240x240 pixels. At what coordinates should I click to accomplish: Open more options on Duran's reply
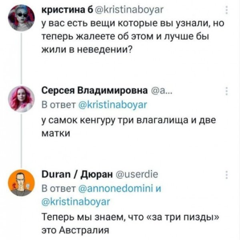tap(228, 175)
